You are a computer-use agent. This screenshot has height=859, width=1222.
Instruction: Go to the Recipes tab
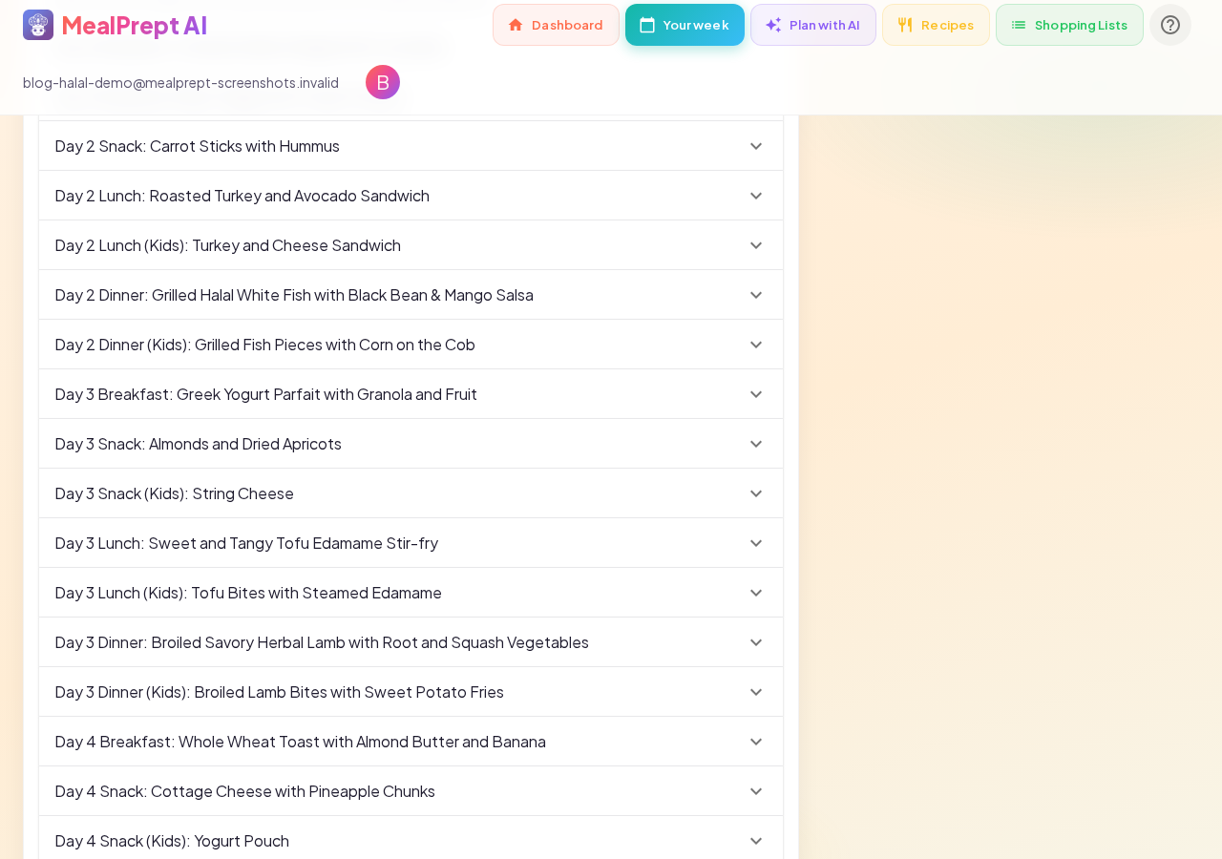(936, 25)
